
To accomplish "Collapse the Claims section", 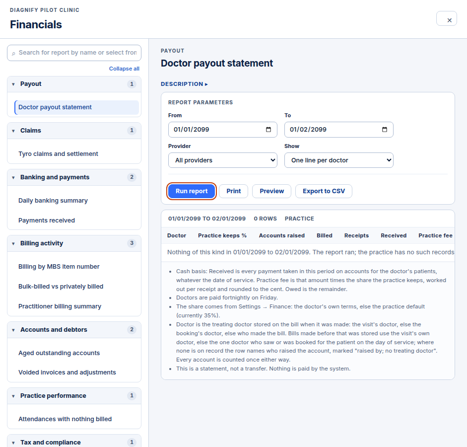I will pos(74,131).
